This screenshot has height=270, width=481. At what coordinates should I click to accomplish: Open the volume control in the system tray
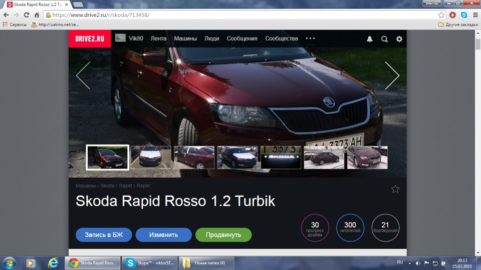418,263
